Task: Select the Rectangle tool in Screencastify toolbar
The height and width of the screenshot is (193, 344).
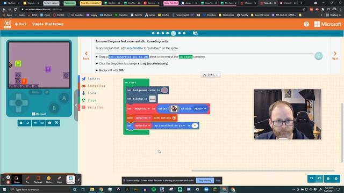Action: [x=38, y=180]
